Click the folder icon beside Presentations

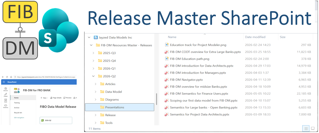(x=102, y=107)
